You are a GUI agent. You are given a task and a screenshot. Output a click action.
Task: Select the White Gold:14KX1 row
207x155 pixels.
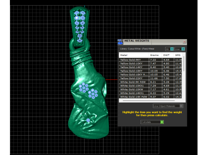151,93
